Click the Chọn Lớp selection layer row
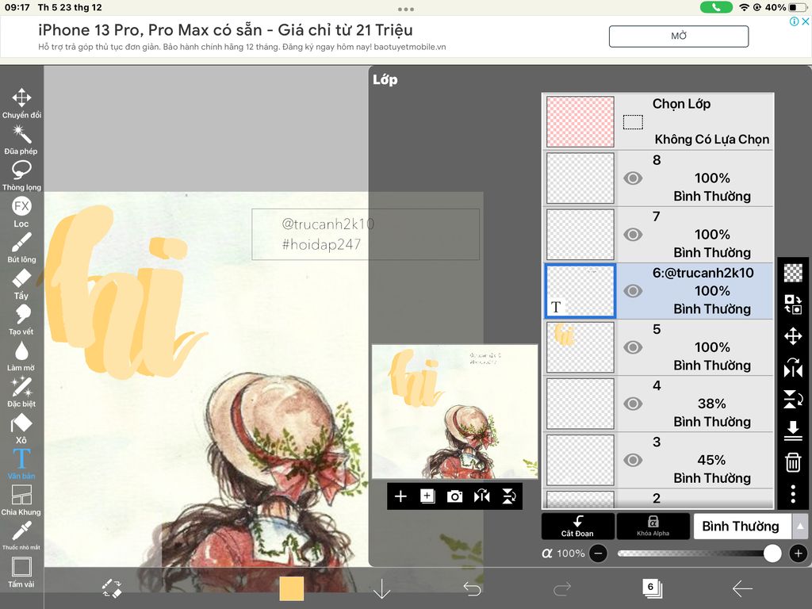Screen dimensions: 812x609 [658, 121]
